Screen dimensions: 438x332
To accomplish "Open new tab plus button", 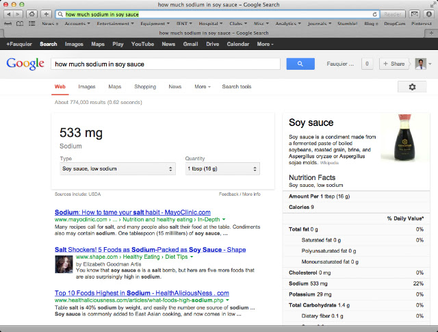I will point(432,33).
